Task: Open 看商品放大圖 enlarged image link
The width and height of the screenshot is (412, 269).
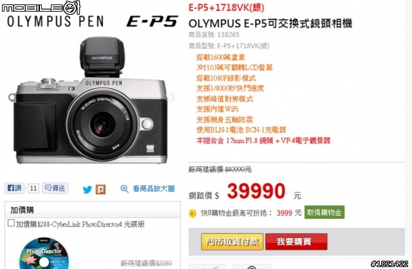Action: pyautogui.click(x=154, y=189)
